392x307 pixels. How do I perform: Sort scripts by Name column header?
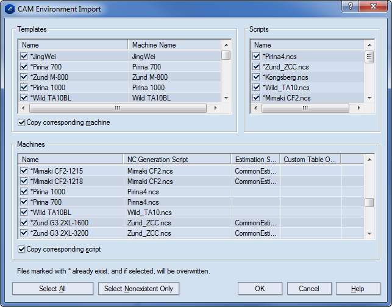pyautogui.click(x=307, y=45)
